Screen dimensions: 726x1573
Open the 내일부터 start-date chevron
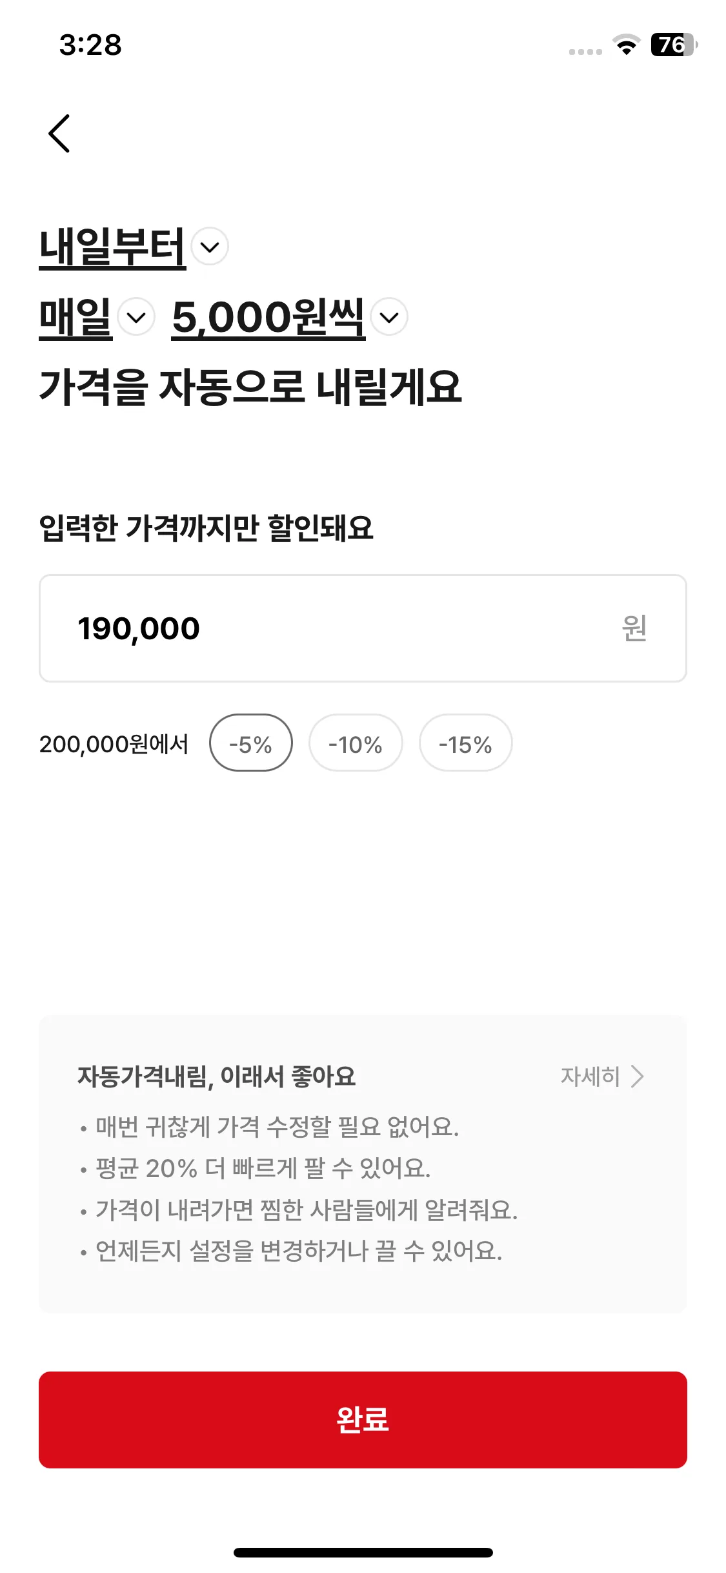(x=210, y=247)
